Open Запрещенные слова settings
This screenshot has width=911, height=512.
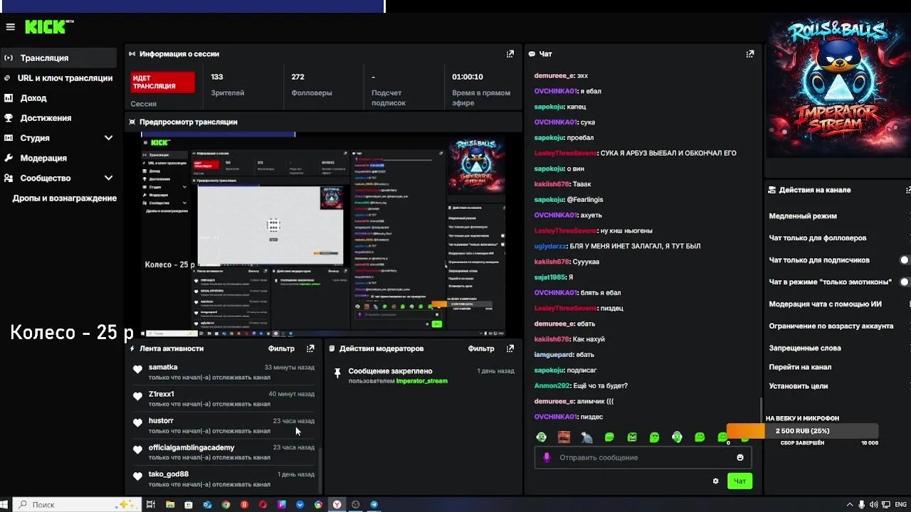coord(804,348)
